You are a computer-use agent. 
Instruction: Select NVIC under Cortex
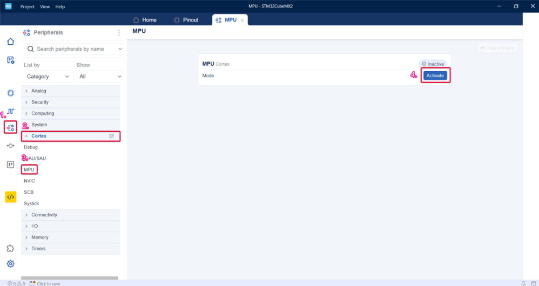(29, 181)
